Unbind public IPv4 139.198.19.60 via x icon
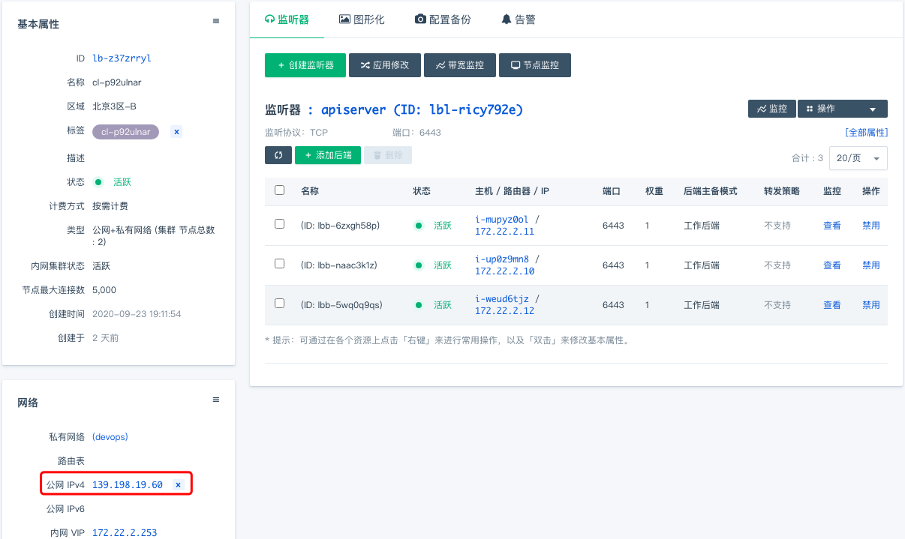Image resolution: width=905 pixels, height=539 pixels. [178, 485]
